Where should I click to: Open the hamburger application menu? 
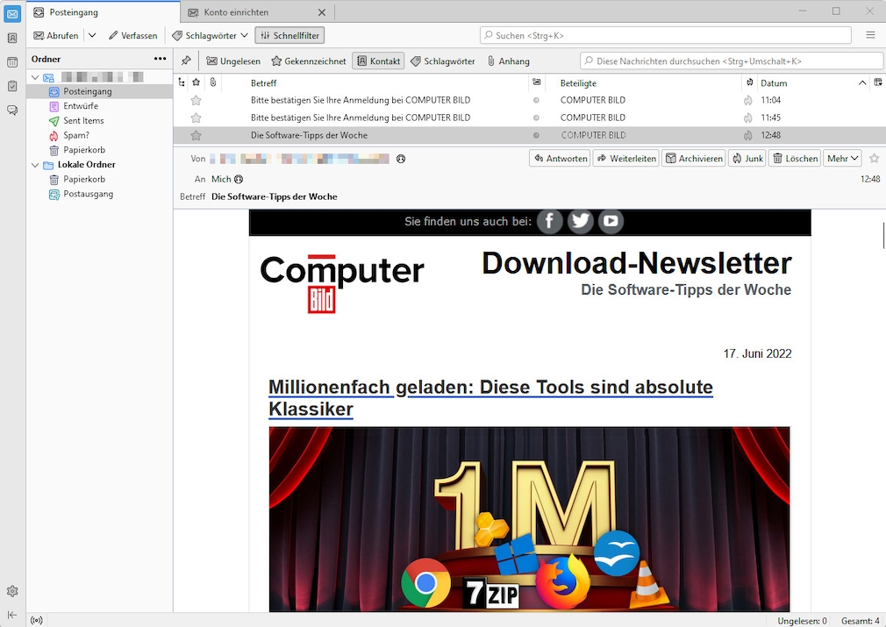point(870,35)
